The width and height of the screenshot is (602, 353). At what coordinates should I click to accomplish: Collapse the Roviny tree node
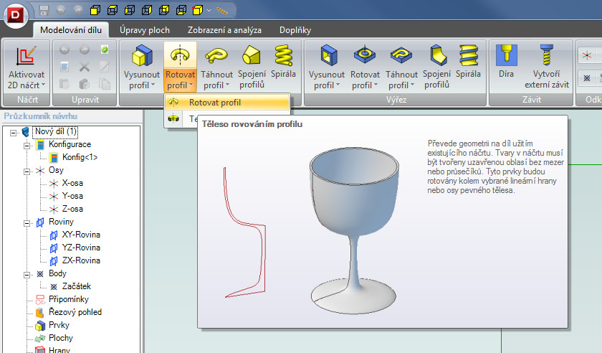(x=28, y=222)
